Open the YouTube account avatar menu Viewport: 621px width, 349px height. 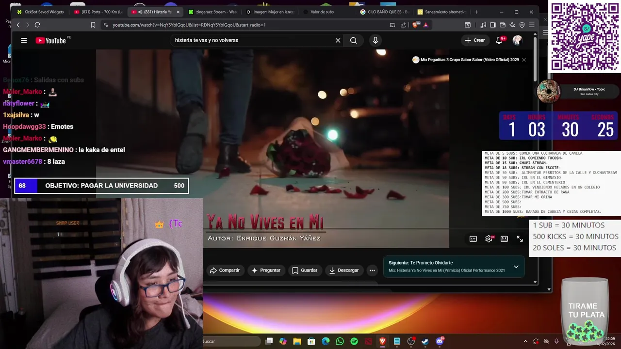tap(517, 40)
